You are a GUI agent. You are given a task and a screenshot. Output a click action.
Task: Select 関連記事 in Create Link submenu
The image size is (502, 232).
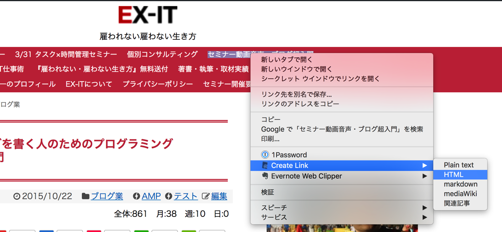pos(460,204)
